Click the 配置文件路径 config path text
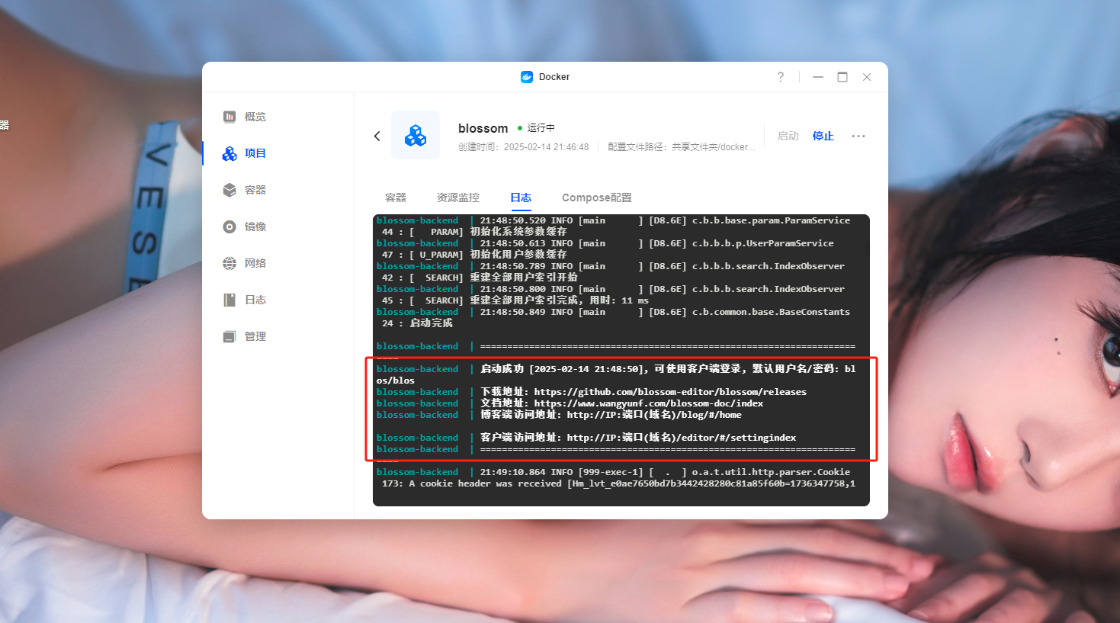Viewport: 1120px width, 623px height. tap(681, 147)
